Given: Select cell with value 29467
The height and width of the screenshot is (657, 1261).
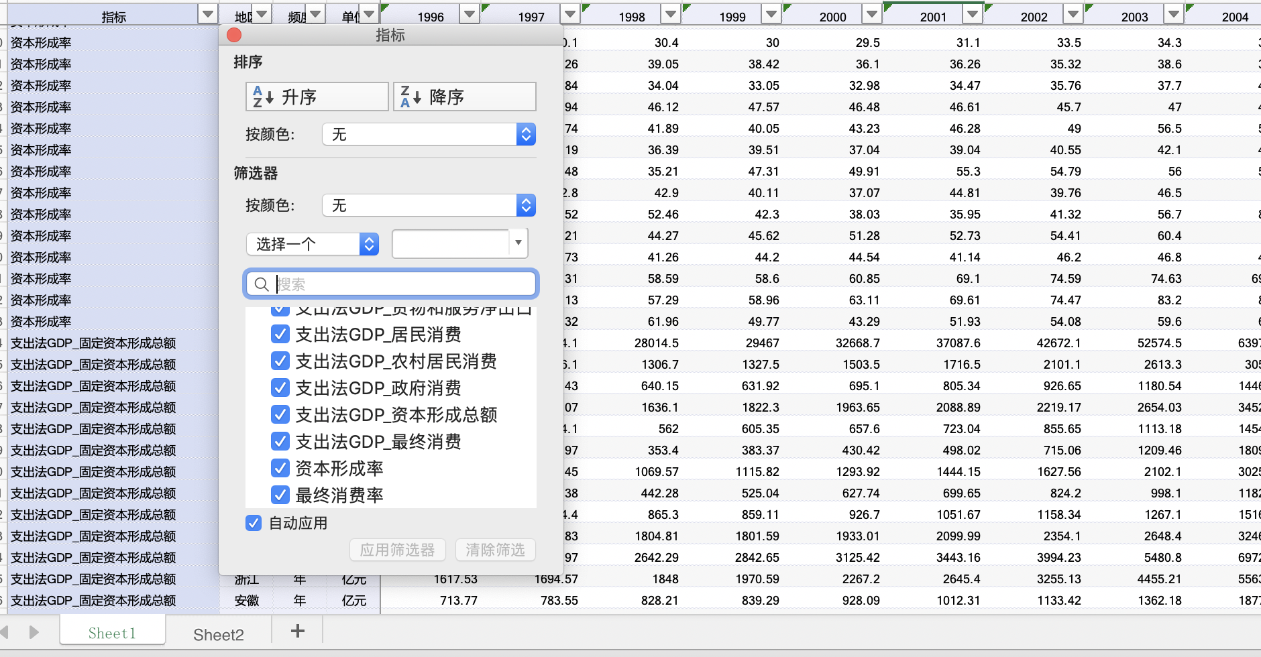Looking at the screenshot, I should point(762,343).
